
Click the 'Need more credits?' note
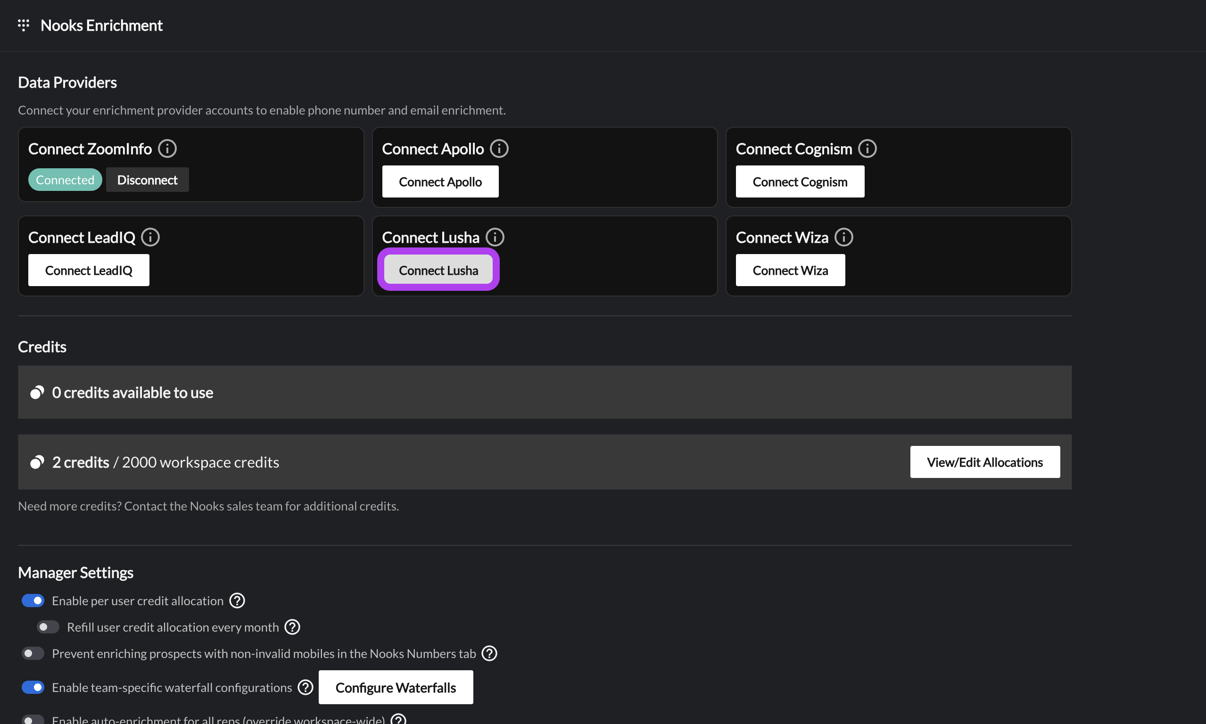pyautogui.click(x=208, y=506)
